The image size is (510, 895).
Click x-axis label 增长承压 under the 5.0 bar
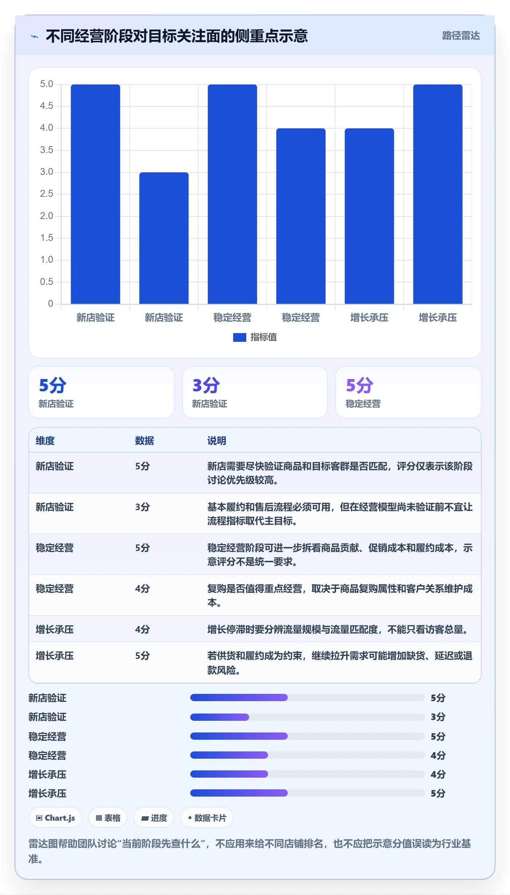click(438, 318)
